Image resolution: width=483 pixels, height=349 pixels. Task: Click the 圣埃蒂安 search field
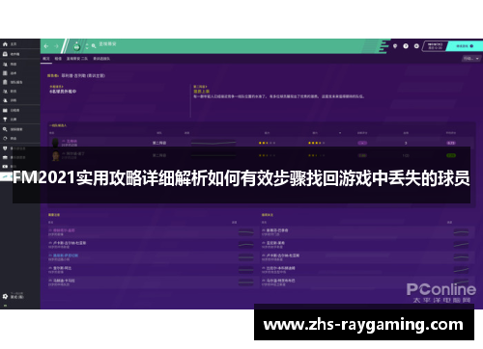click(107, 44)
